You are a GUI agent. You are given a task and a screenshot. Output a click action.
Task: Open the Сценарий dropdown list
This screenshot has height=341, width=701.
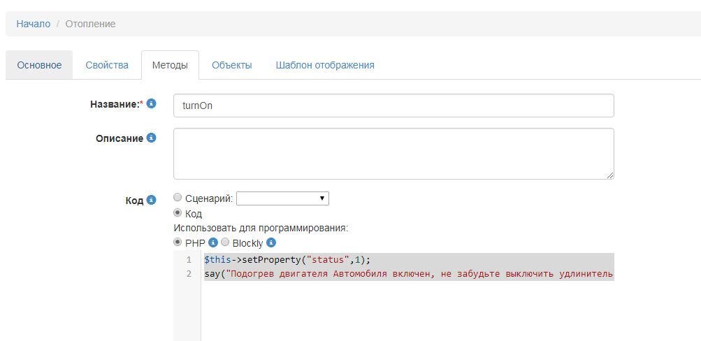(282, 198)
